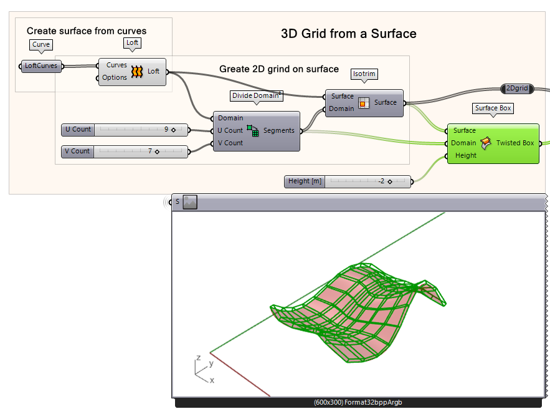The width and height of the screenshot is (550, 414).
Task: Click the Isotrim Surface component icon
Action: point(363,102)
